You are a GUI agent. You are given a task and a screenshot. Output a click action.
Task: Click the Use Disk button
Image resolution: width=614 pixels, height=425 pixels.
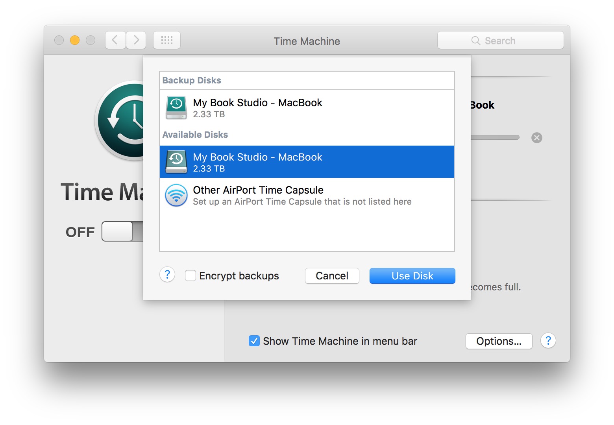coord(412,276)
